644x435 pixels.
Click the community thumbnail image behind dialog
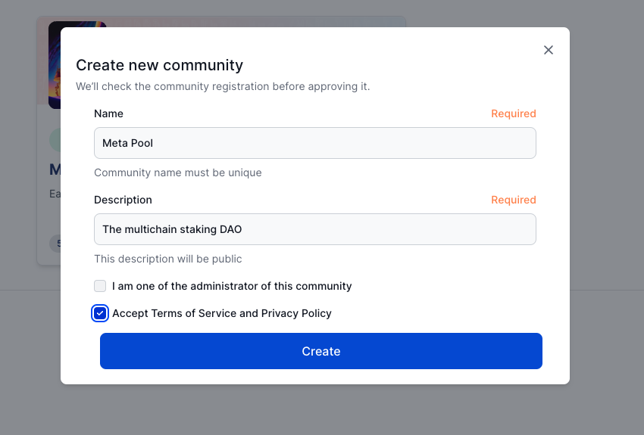click(x=55, y=65)
